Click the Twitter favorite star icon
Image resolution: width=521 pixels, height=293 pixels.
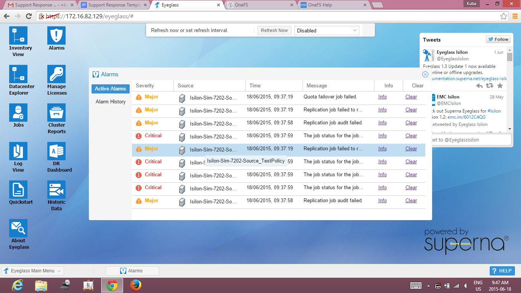tap(500, 86)
